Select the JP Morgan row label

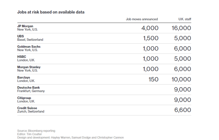(25, 26)
